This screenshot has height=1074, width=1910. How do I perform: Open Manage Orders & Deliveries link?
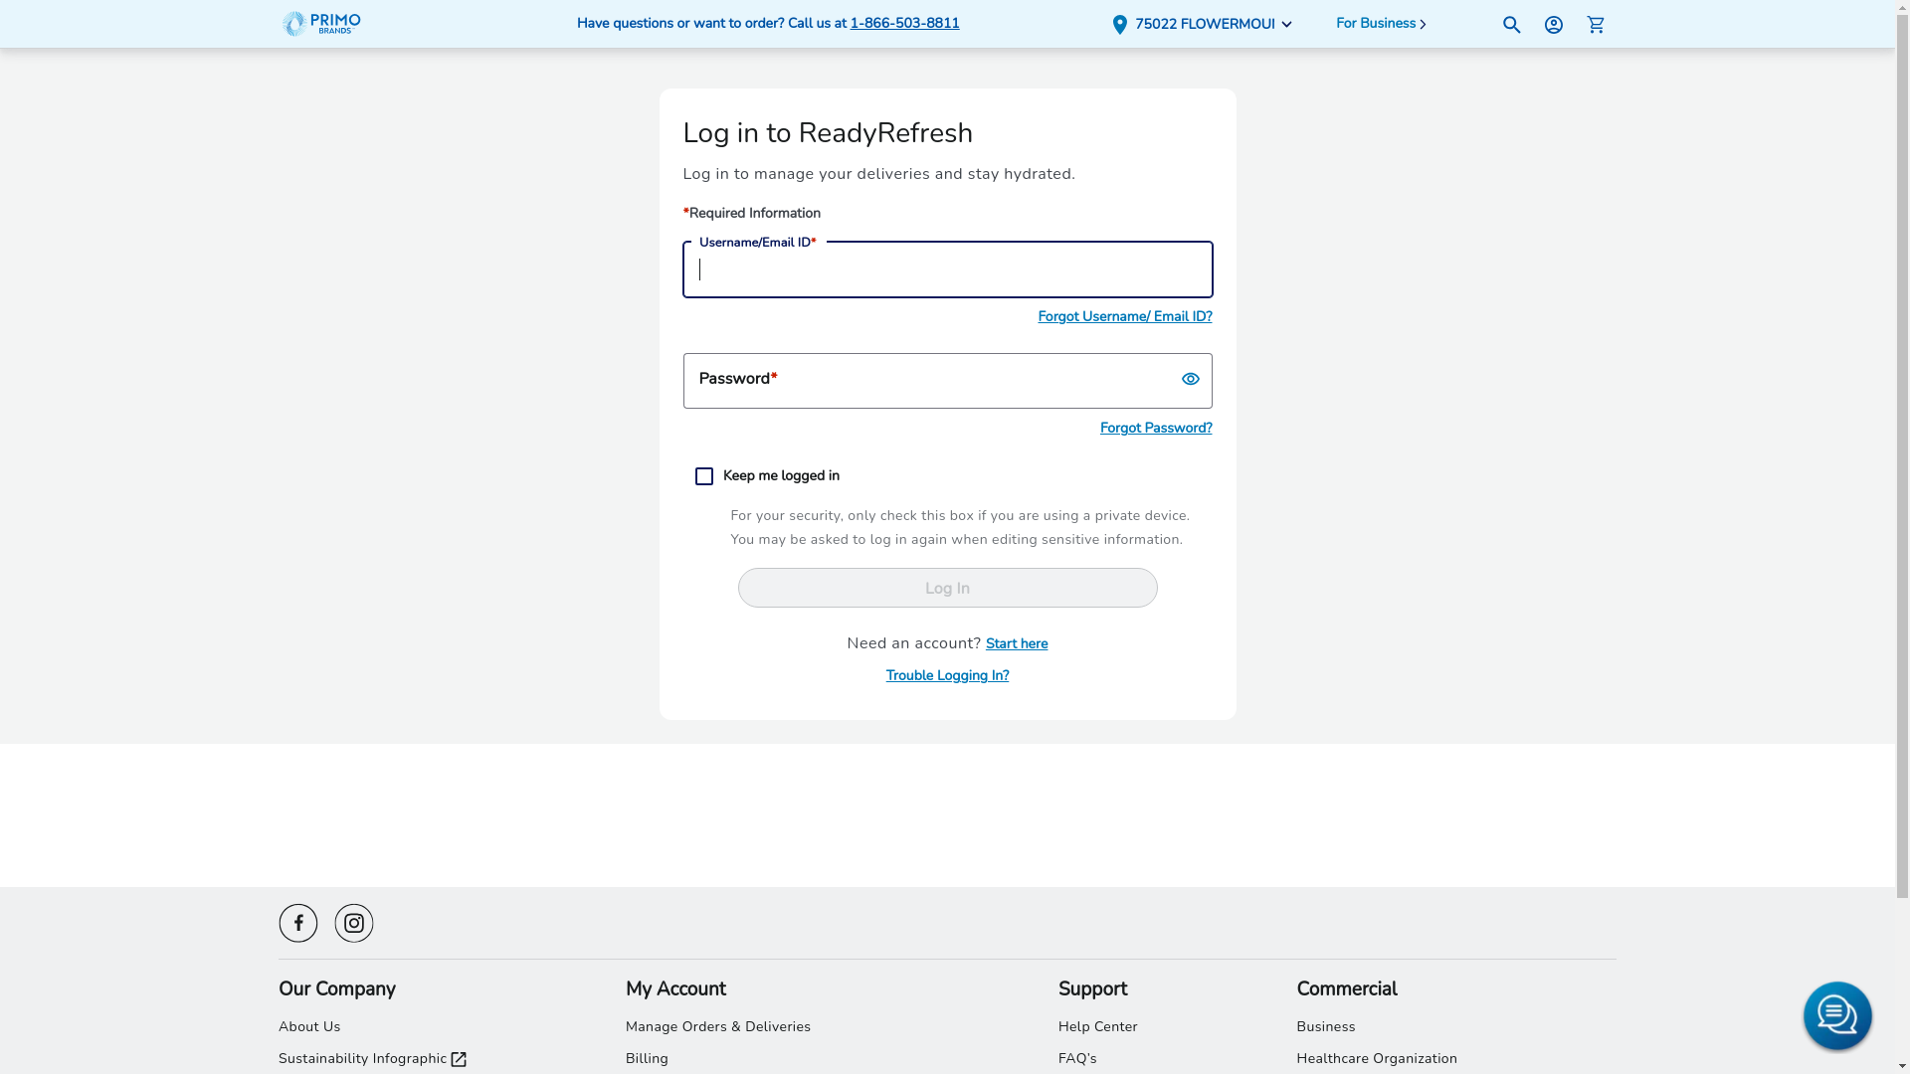(x=717, y=1026)
